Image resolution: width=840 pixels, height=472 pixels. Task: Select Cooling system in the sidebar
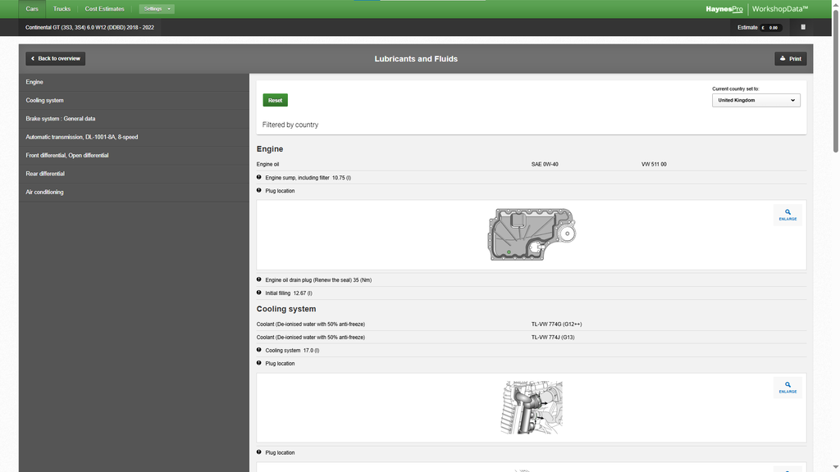[134, 100]
